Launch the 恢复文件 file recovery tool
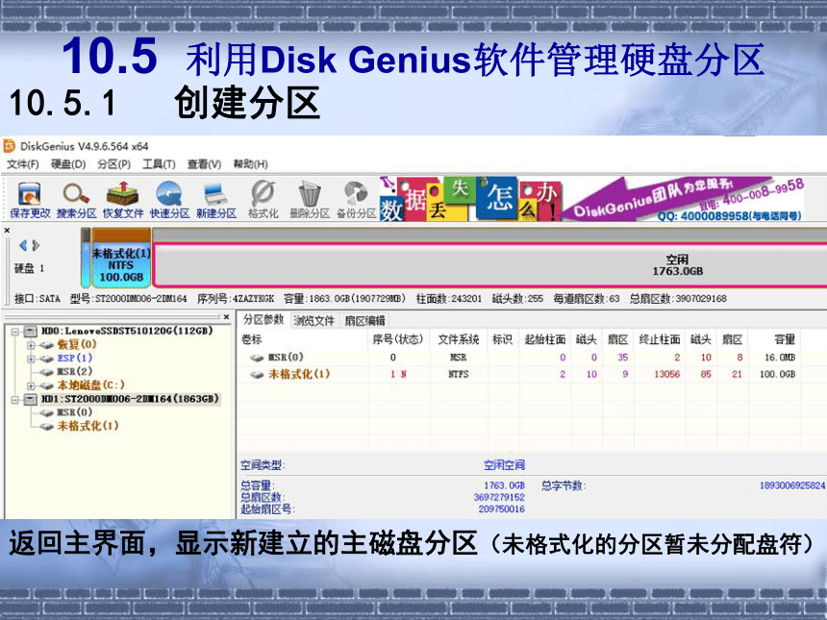The image size is (827, 620). (x=123, y=200)
